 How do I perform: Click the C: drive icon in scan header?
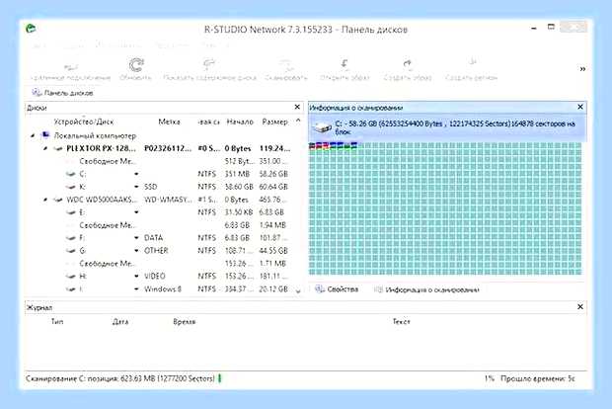[323, 127]
